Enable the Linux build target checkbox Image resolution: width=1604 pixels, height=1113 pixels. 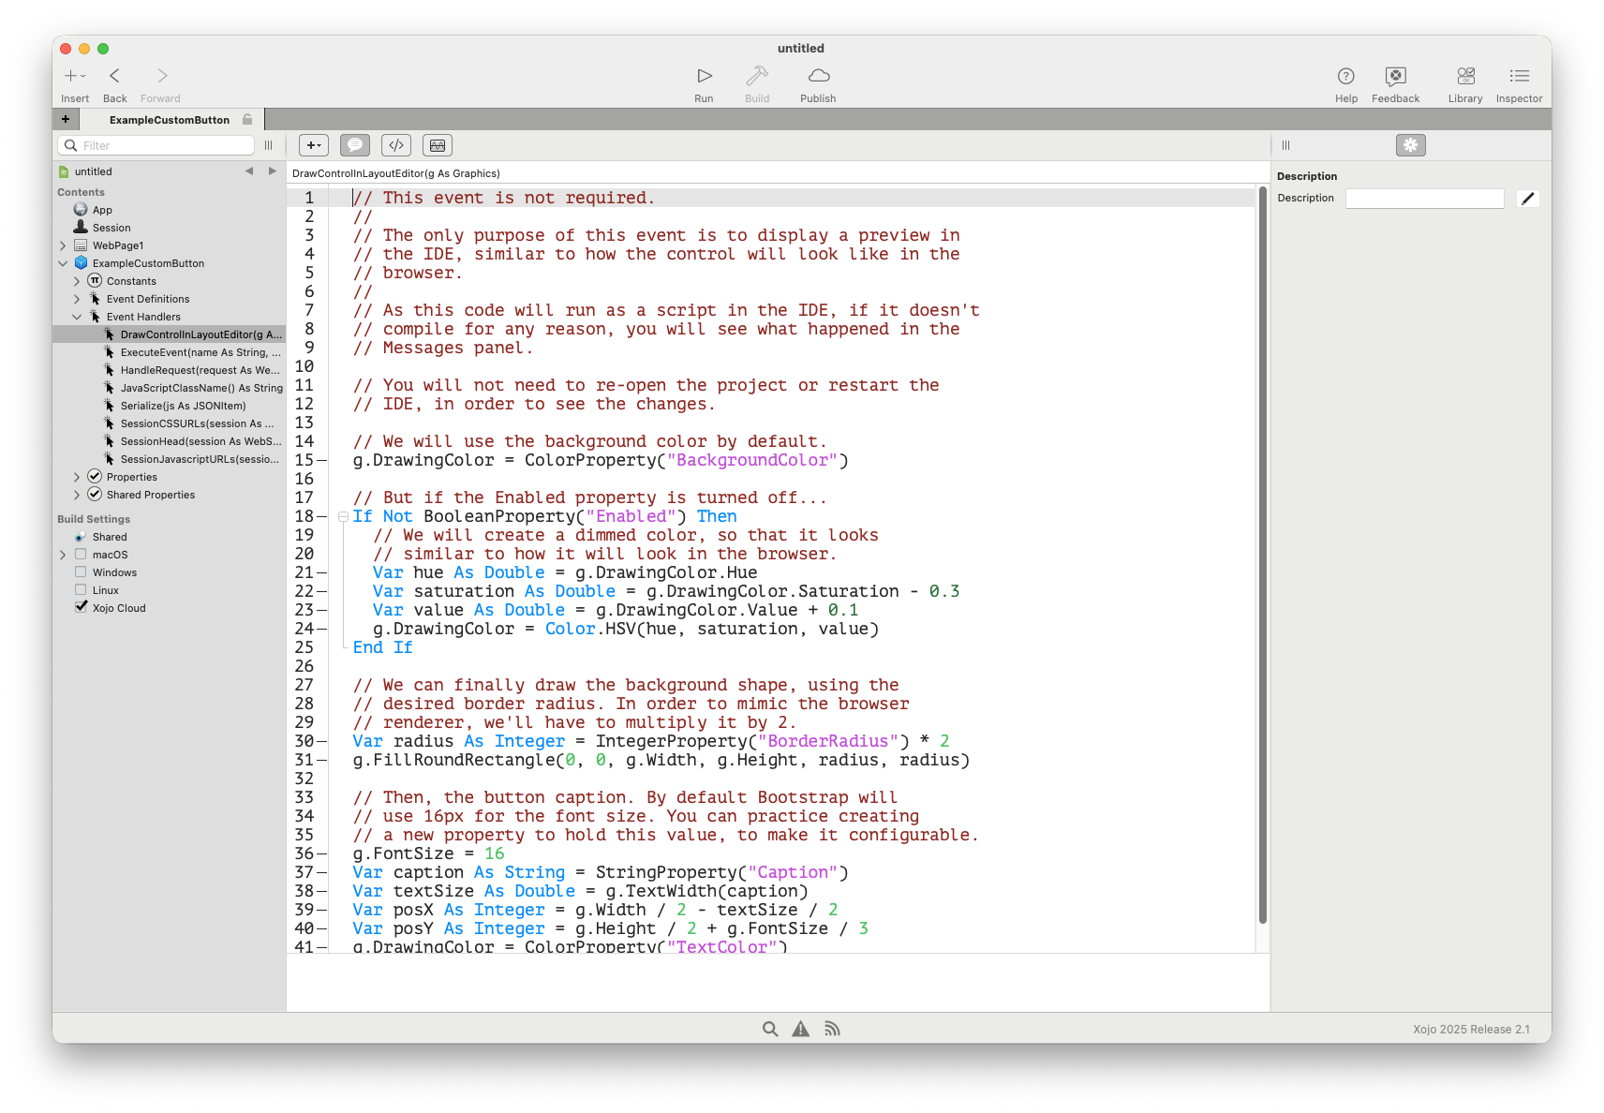(x=81, y=590)
